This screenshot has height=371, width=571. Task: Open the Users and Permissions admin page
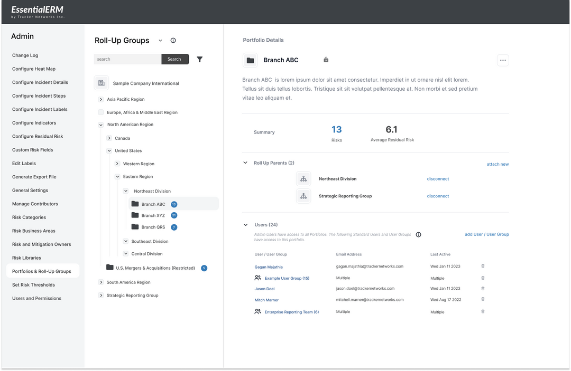point(35,298)
